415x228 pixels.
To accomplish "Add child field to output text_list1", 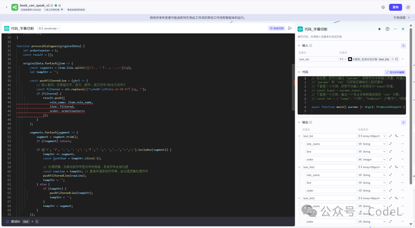I will pos(397,167).
